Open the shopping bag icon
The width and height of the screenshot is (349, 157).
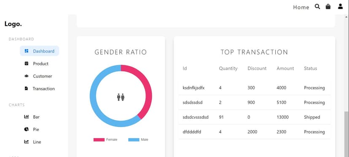[x=328, y=6]
